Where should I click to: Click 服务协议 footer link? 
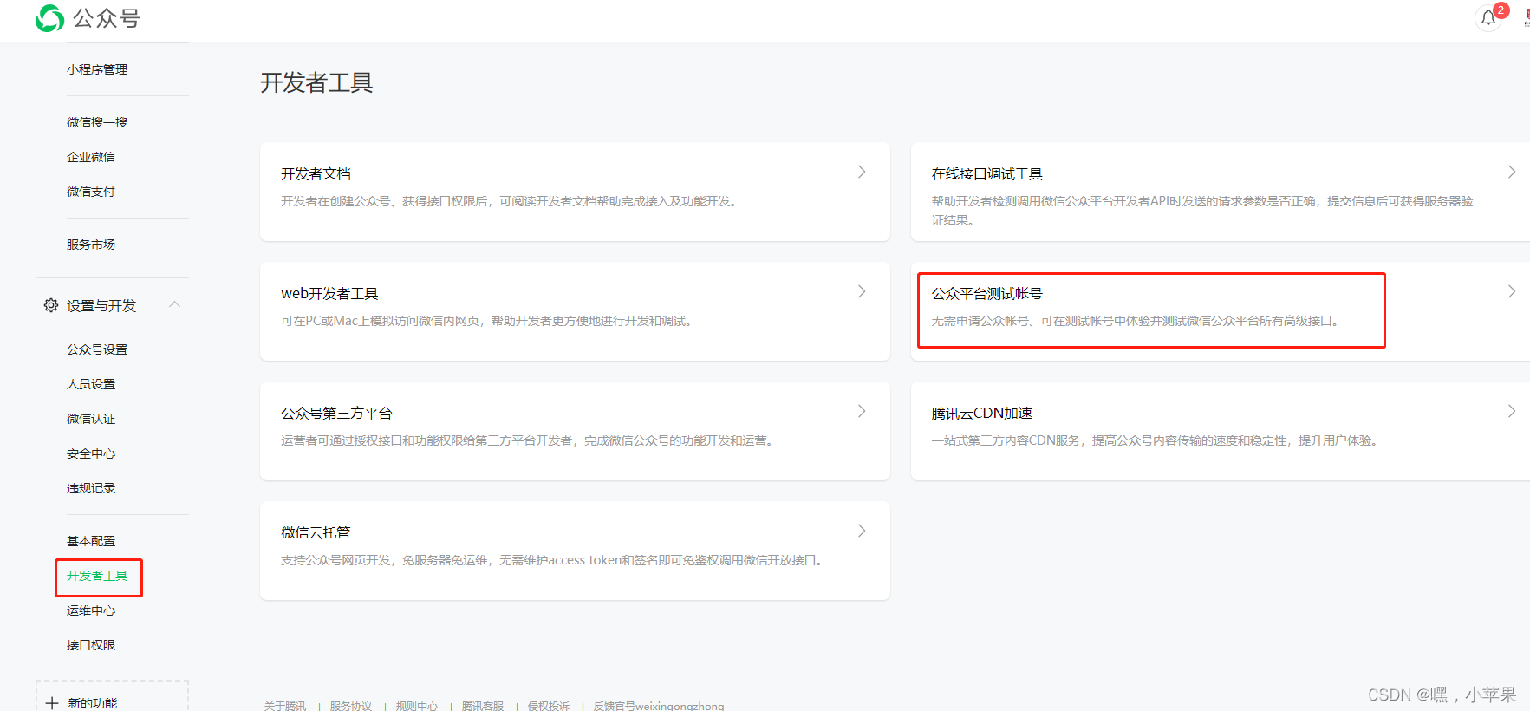[351, 706]
